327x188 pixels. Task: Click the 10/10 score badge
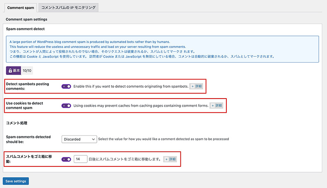pos(27,70)
